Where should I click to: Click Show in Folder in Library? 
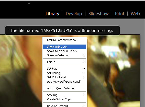tap(64, 51)
